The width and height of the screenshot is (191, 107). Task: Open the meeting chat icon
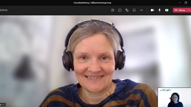point(120,10)
